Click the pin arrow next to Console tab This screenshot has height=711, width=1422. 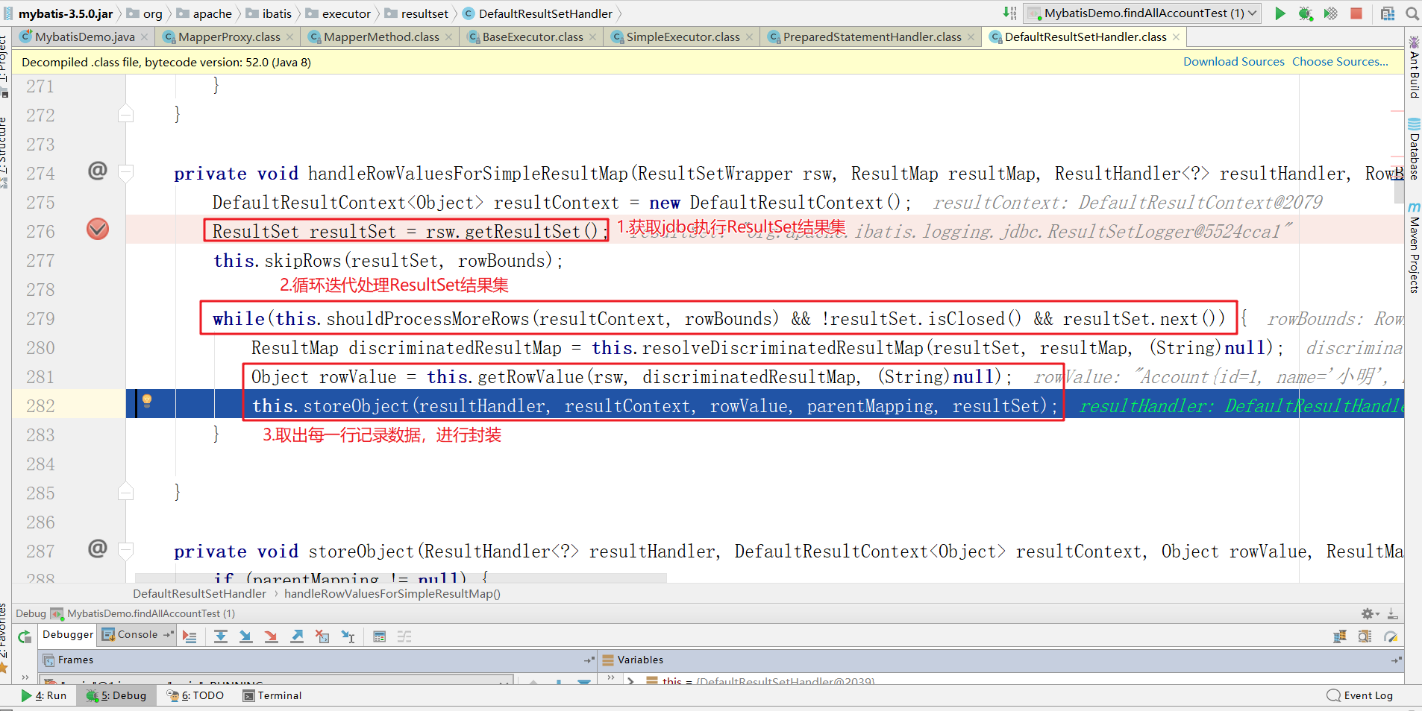(168, 635)
